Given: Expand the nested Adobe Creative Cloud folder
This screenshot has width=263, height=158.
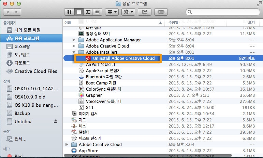Looking at the screenshot, I should (74, 46).
